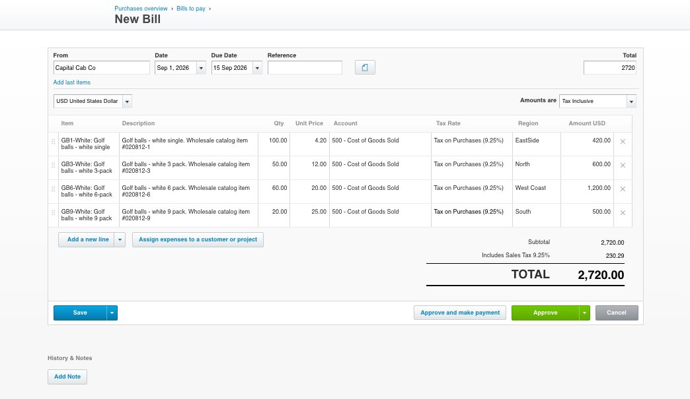Click the From field containing Capital Cab Co
Screen dimensions: 690x399
102,67
